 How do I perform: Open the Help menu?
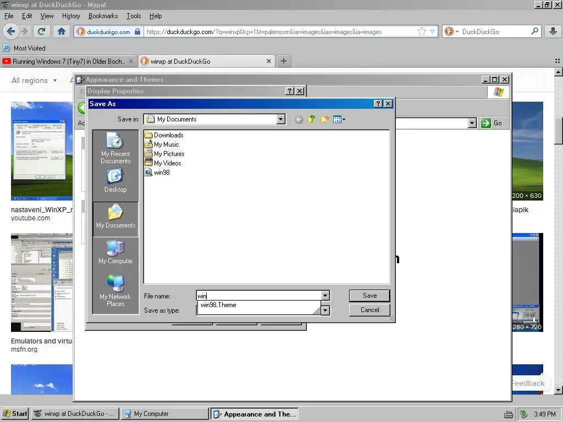point(156,16)
